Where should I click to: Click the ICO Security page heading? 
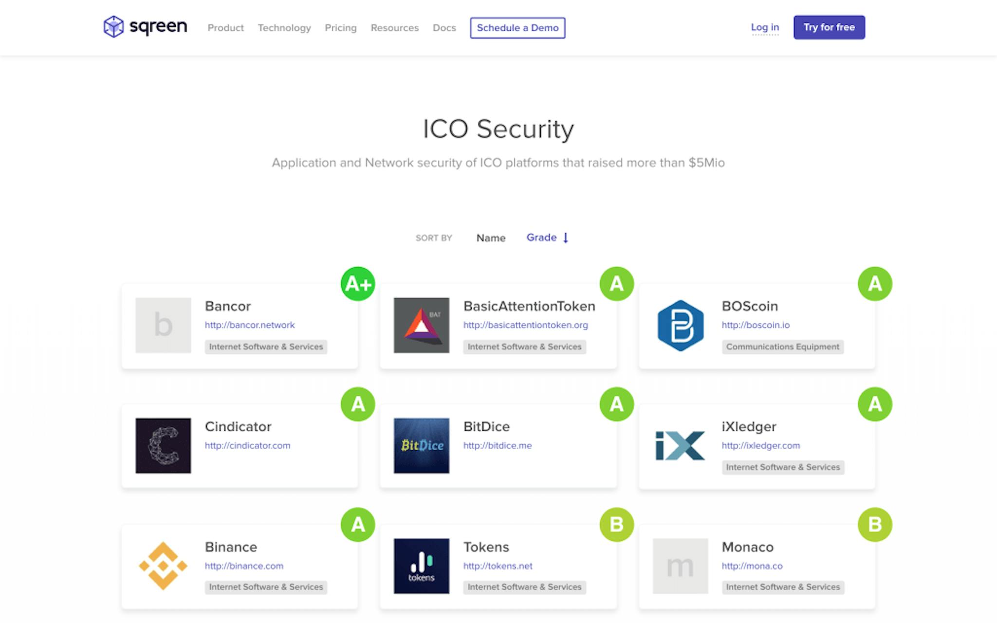498,129
